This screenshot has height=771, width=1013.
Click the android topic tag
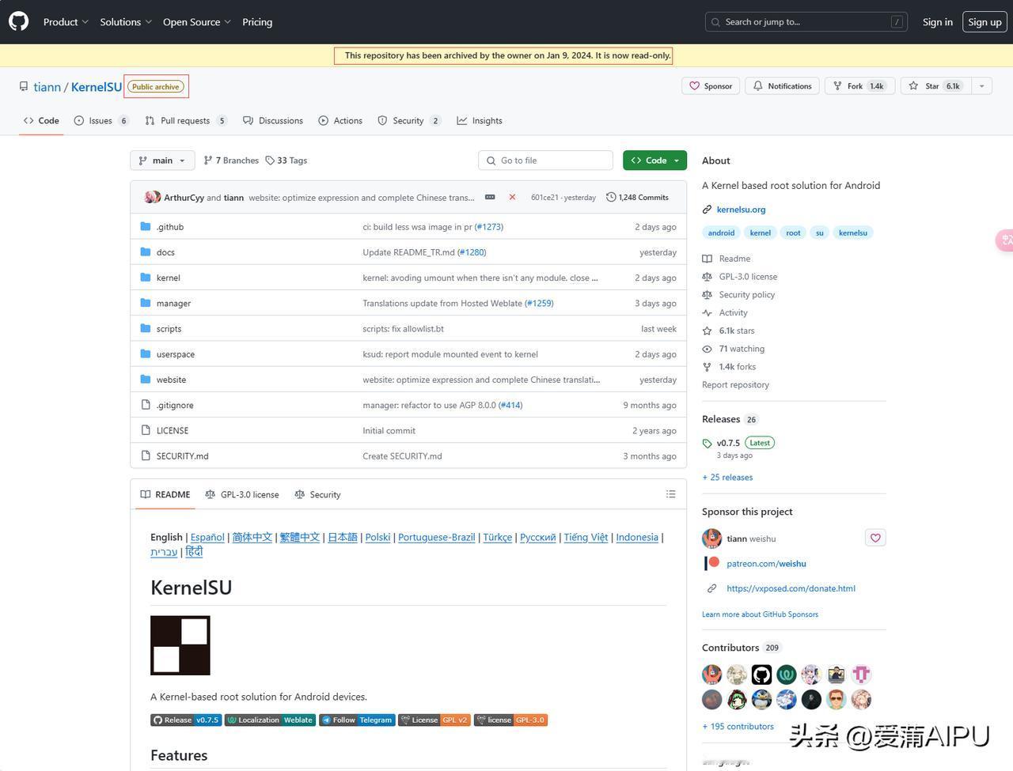(x=721, y=232)
